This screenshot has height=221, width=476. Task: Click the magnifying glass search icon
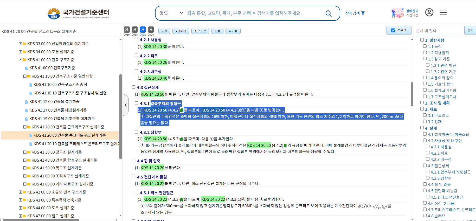[x=329, y=13]
